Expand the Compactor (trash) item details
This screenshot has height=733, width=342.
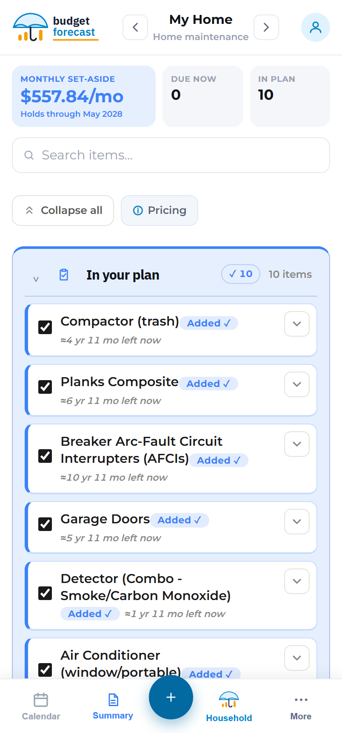coord(297,324)
